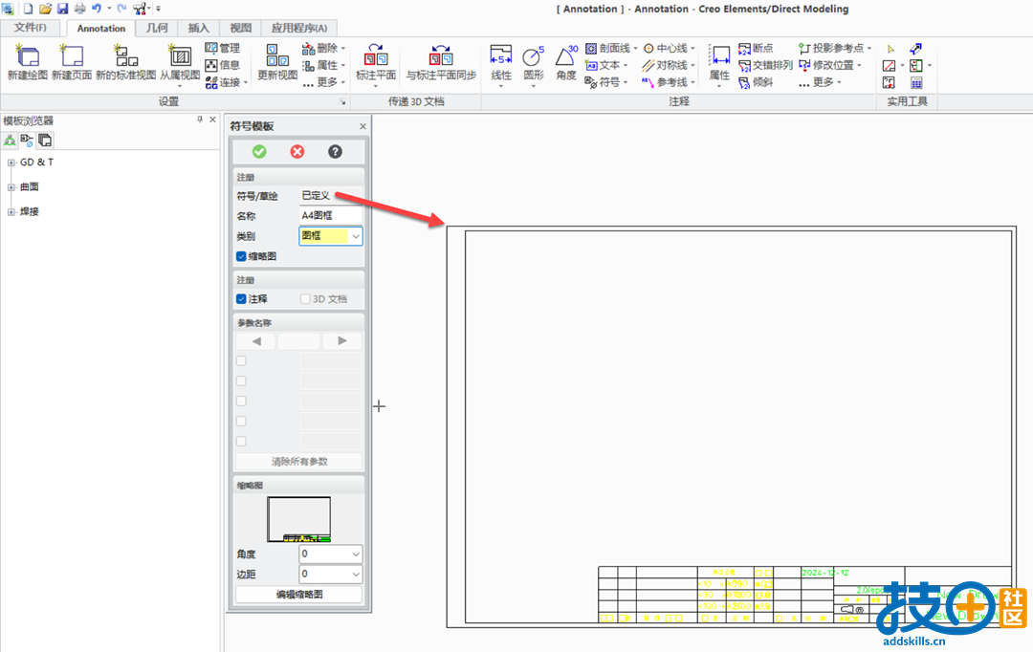Switch to the Annotation tab
The image size is (1033, 652).
(x=100, y=29)
